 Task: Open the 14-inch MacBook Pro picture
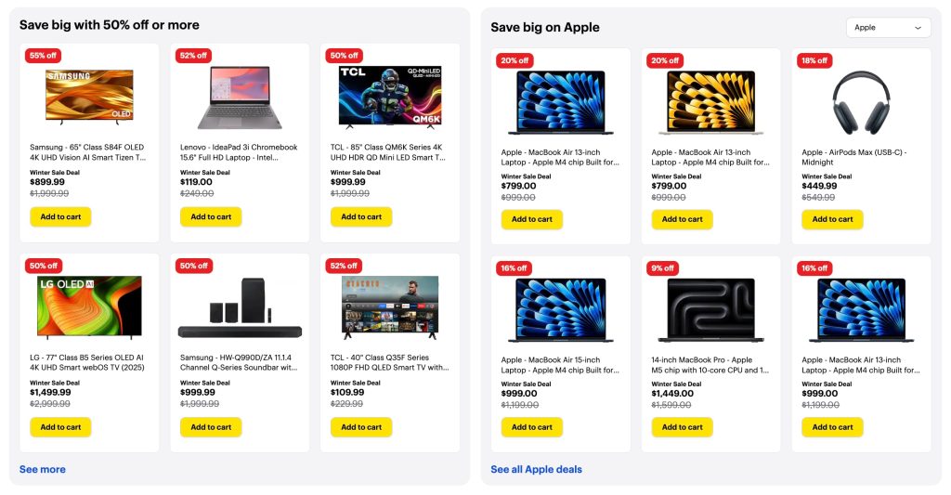[710, 309]
